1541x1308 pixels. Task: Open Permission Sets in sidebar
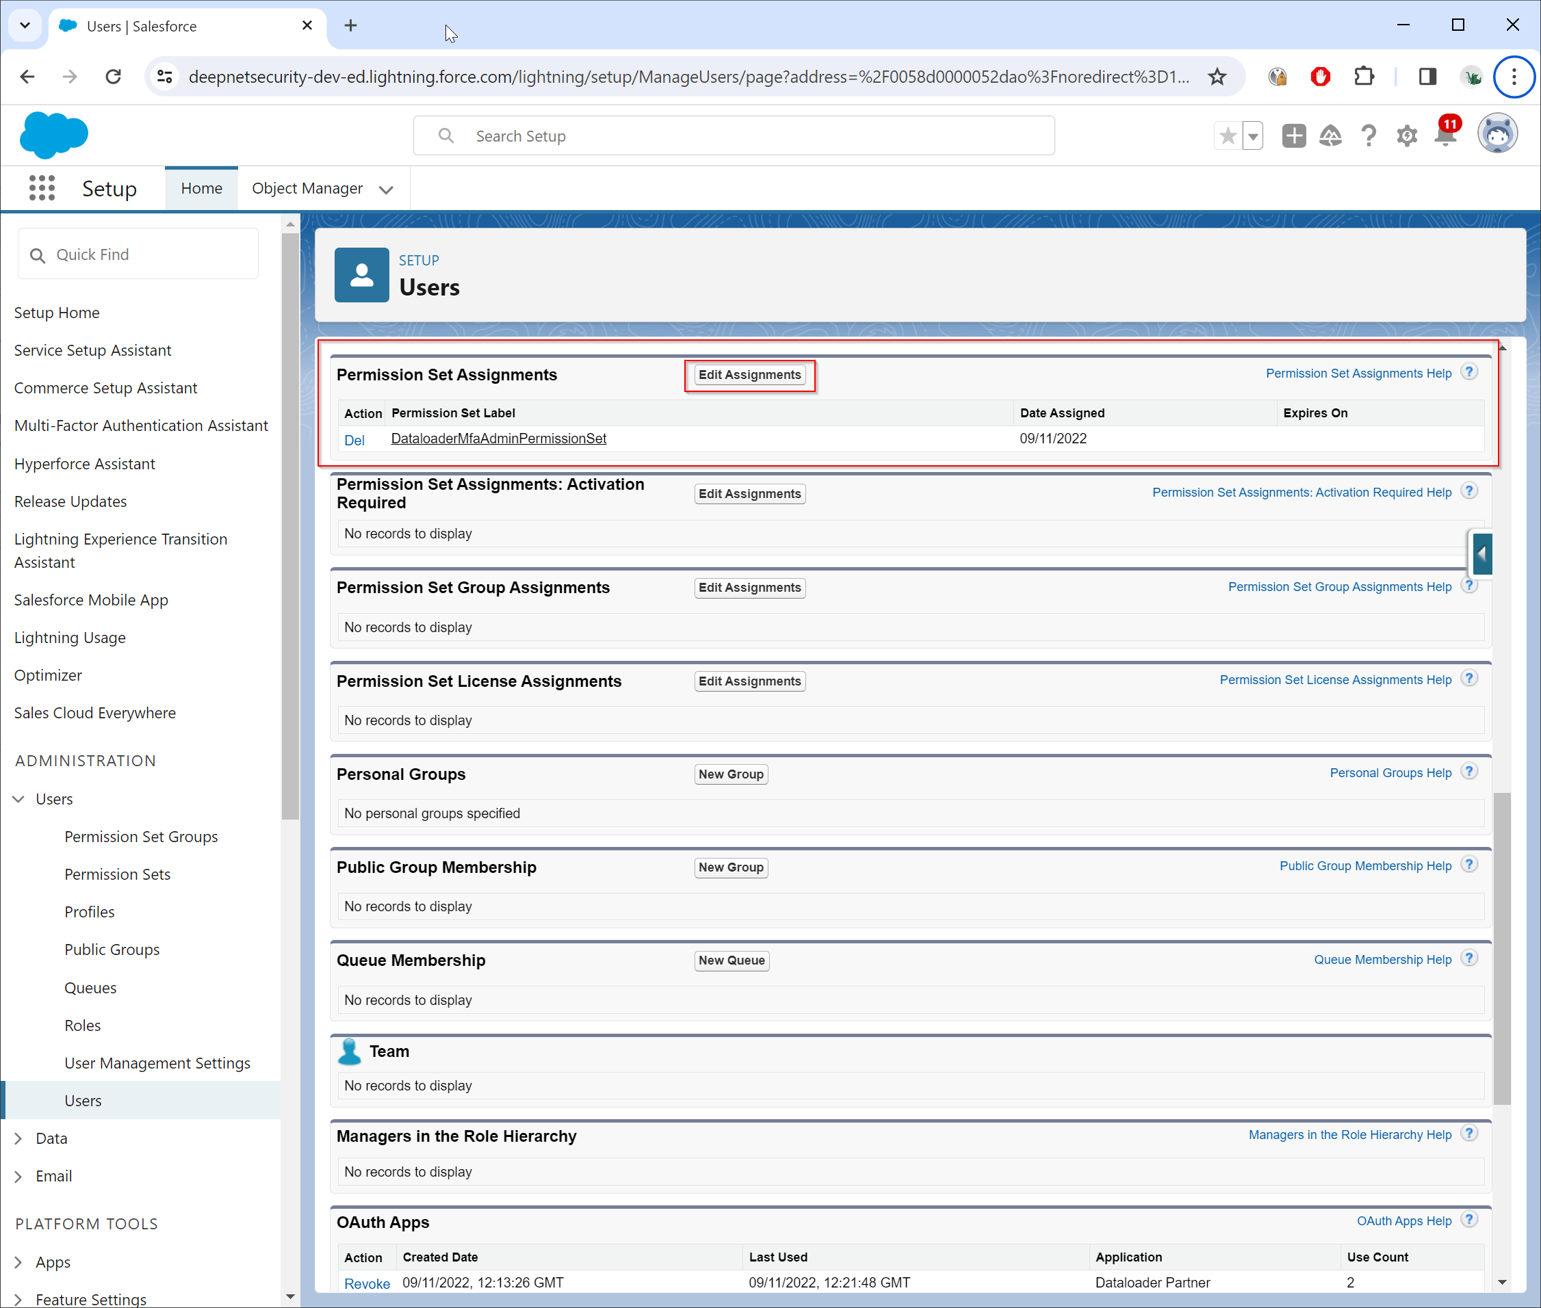(117, 874)
